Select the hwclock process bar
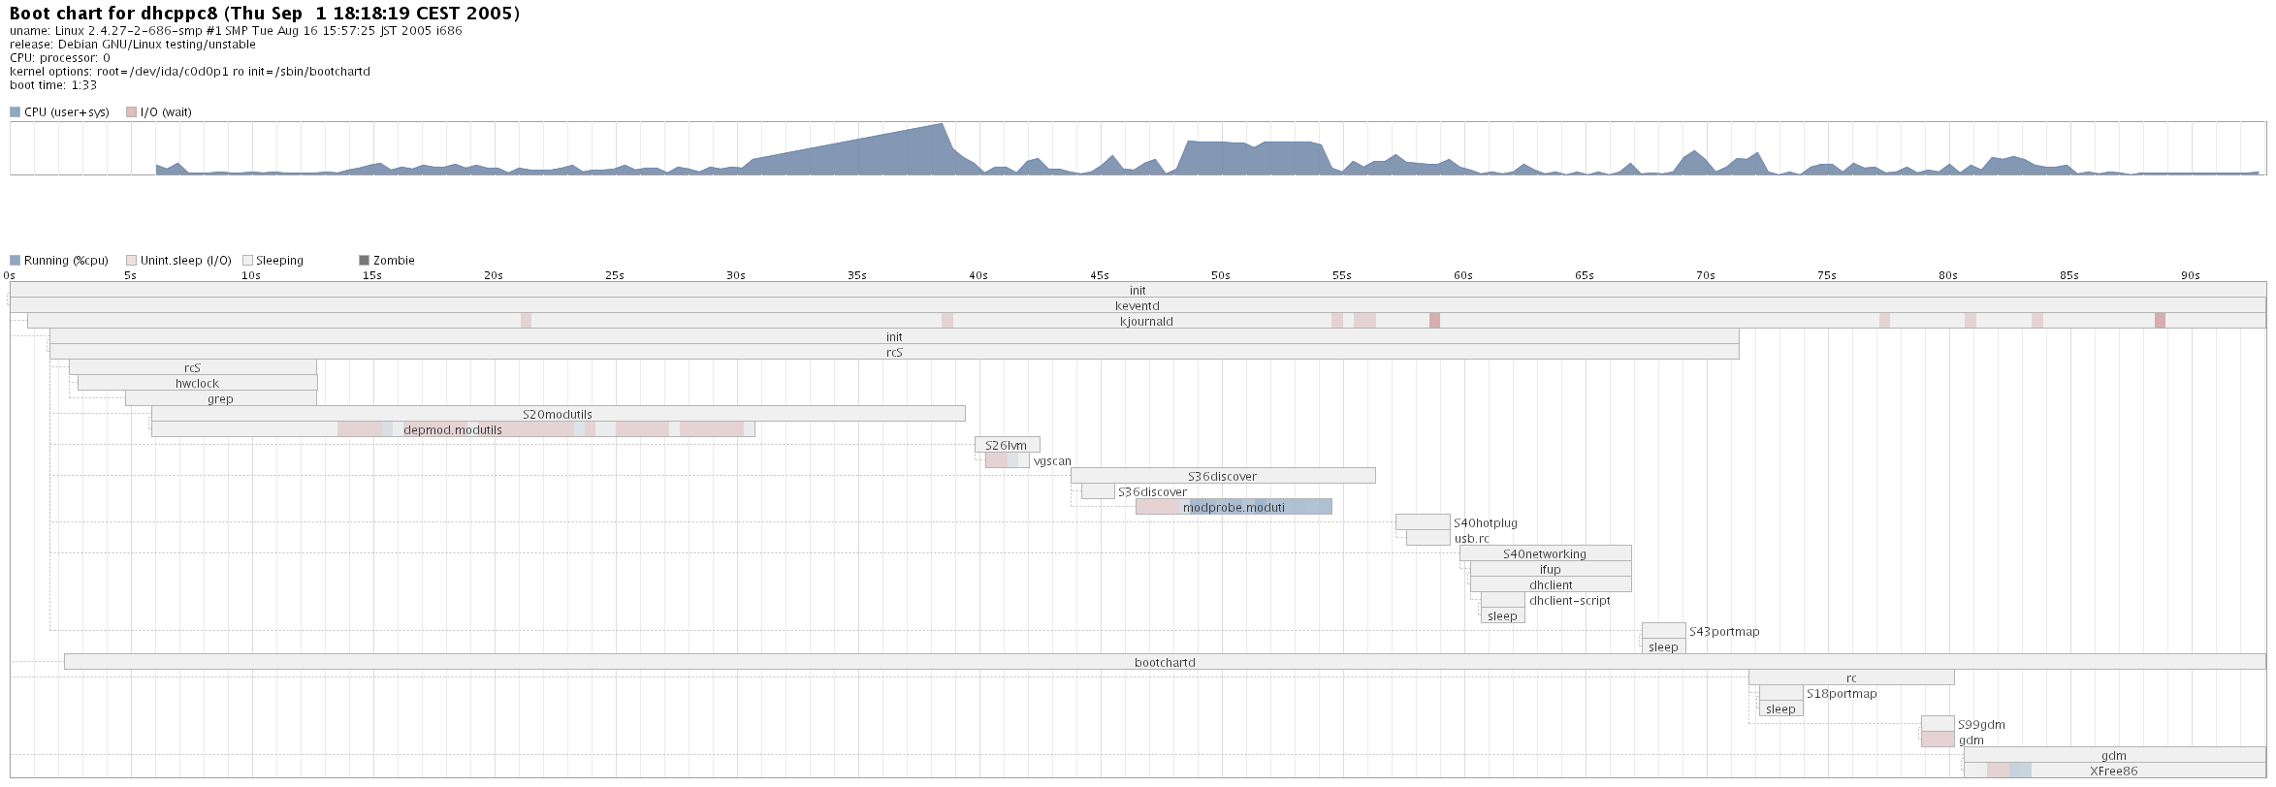2276x787 pixels. tap(197, 383)
